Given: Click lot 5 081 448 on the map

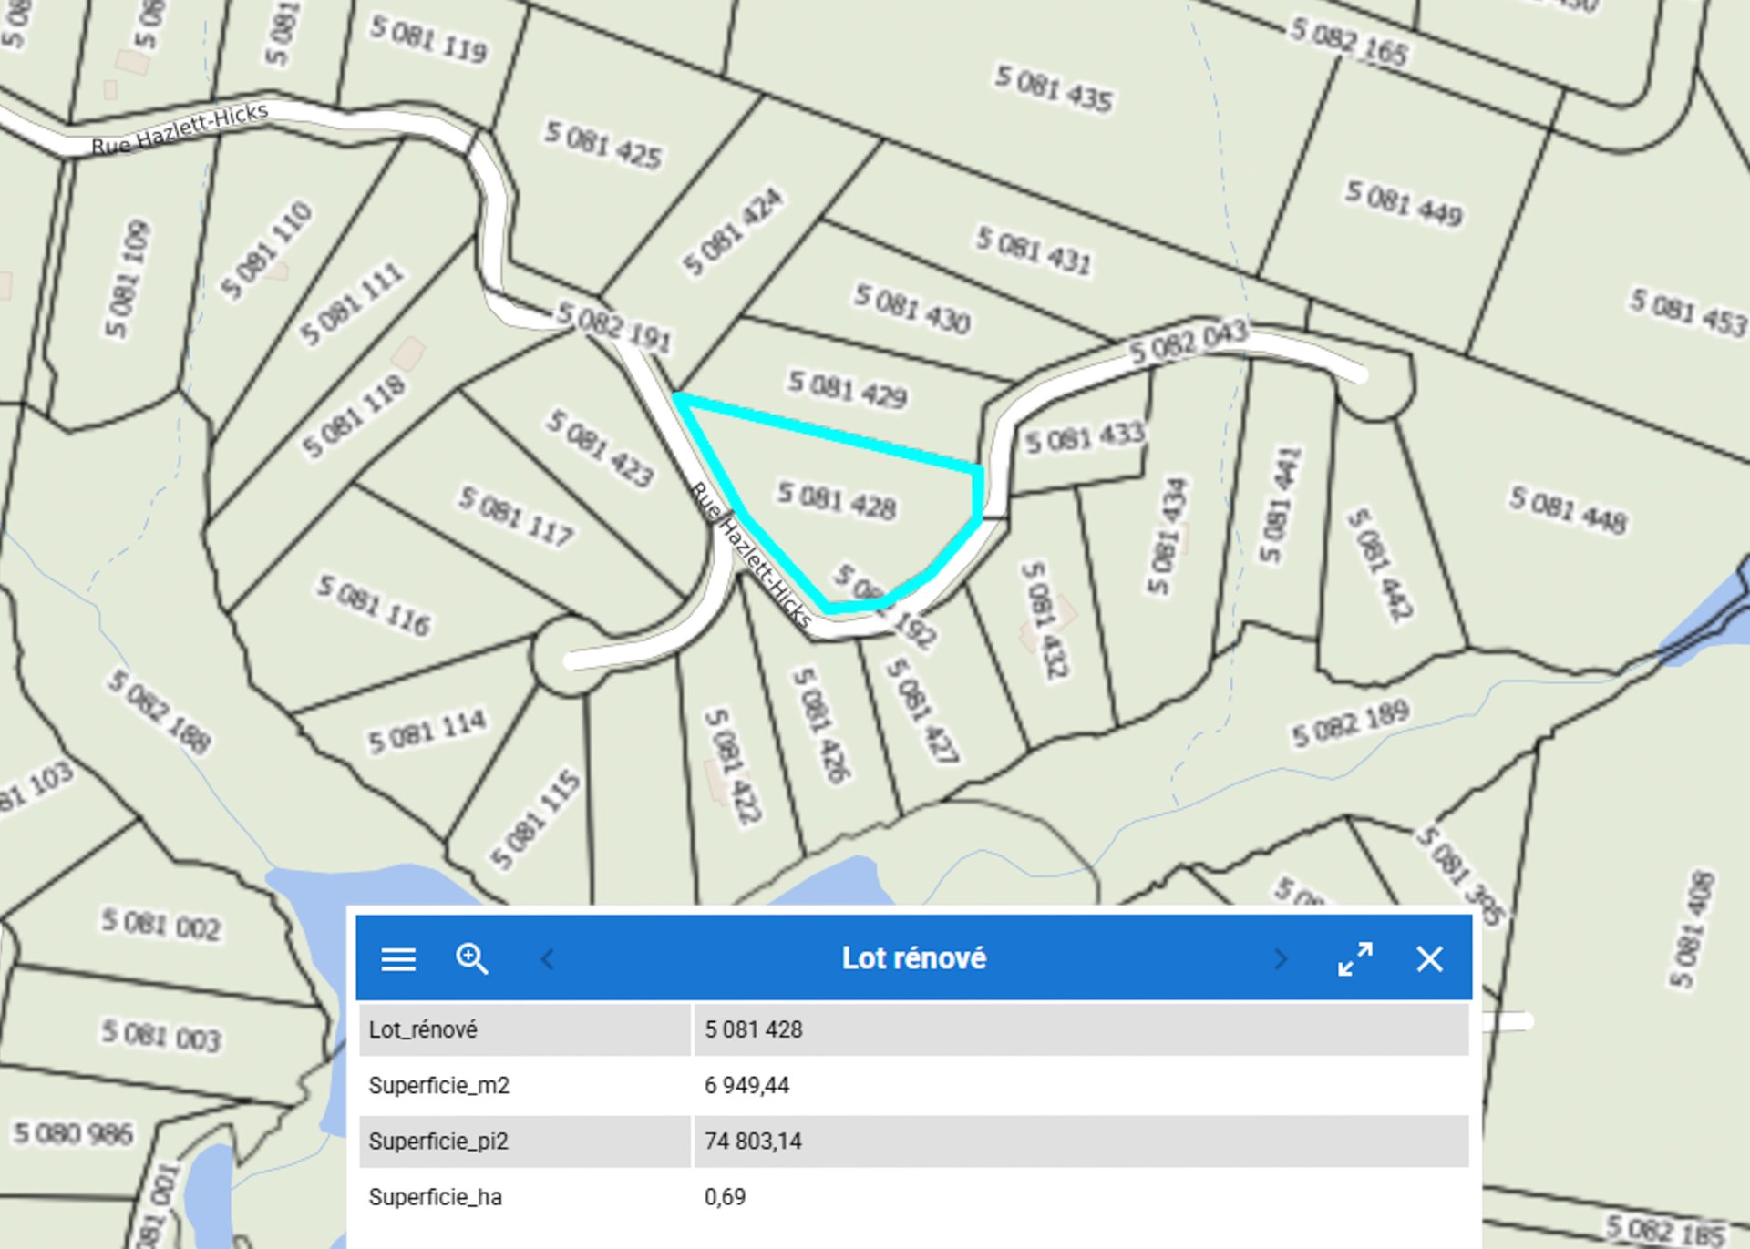Looking at the screenshot, I should click(1567, 510).
